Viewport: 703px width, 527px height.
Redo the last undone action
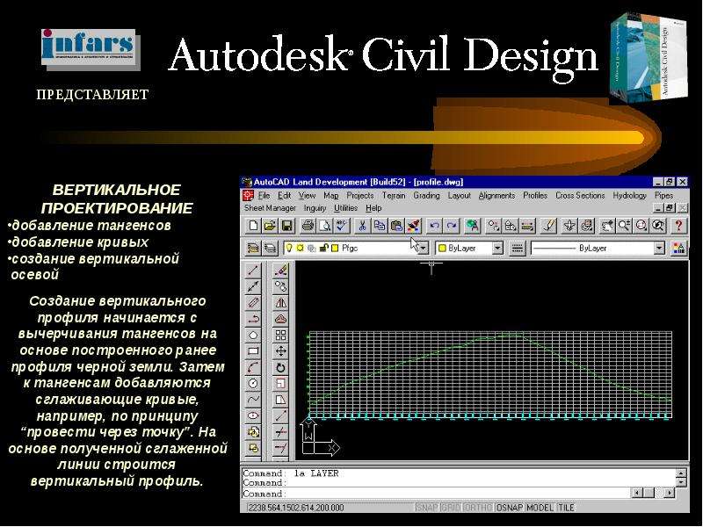(452, 226)
